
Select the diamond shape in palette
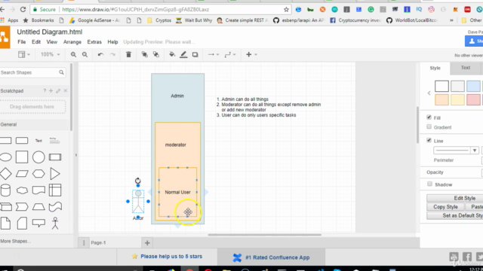coord(5,174)
